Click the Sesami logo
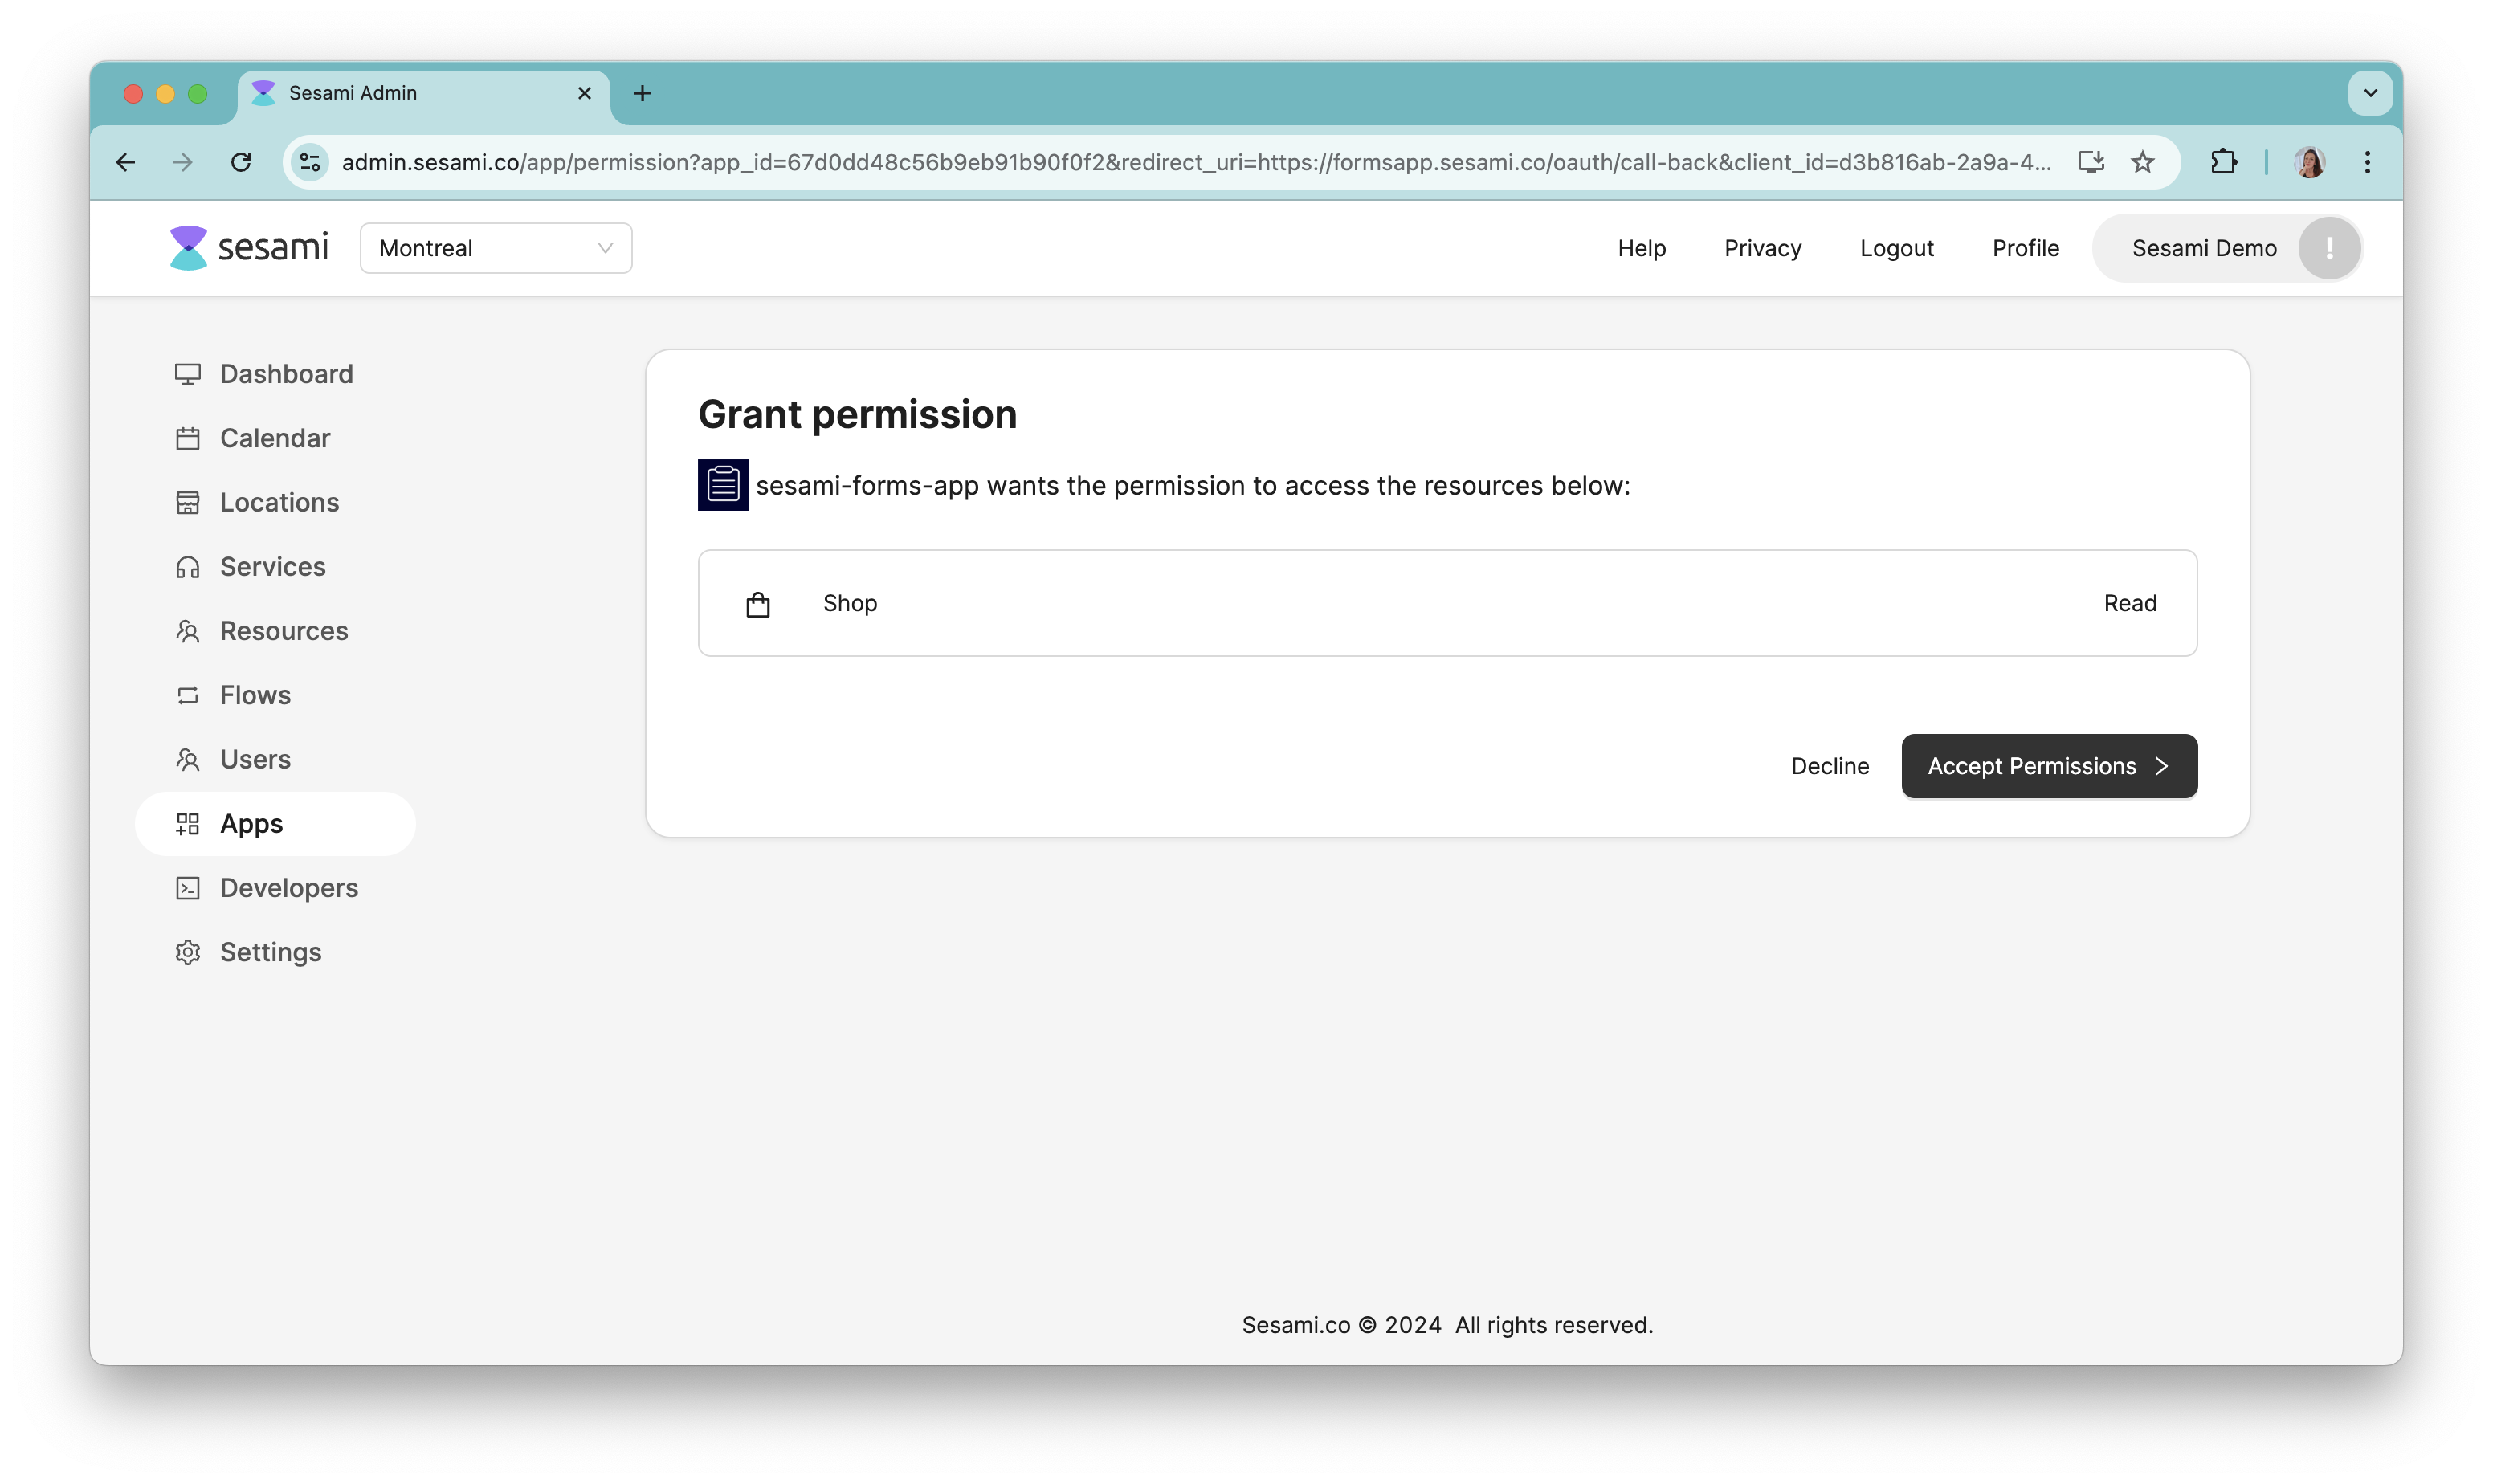Screen dimensions: 2493x1484 point(249,247)
